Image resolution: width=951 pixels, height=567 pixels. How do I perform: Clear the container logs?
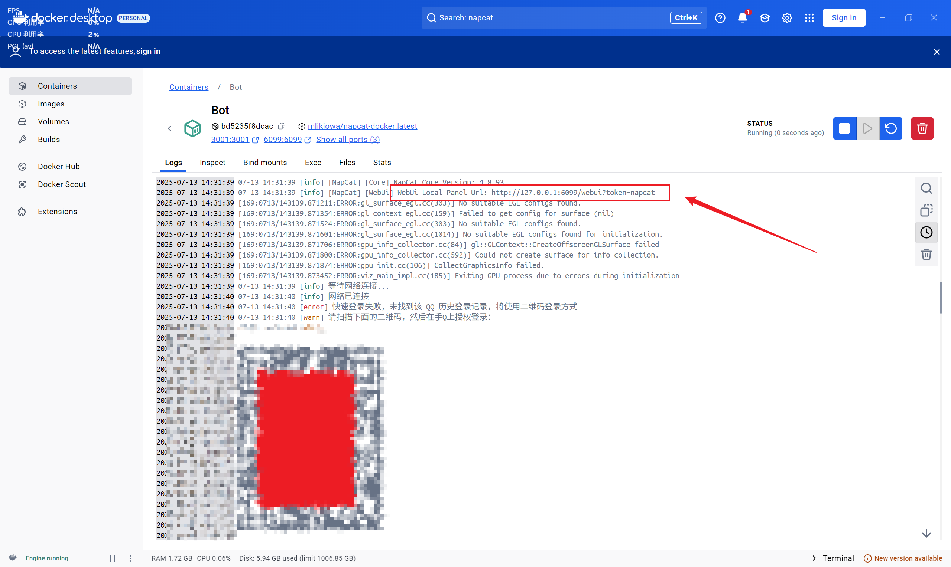(926, 255)
